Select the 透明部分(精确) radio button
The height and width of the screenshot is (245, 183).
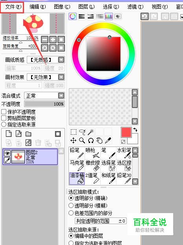71,198
